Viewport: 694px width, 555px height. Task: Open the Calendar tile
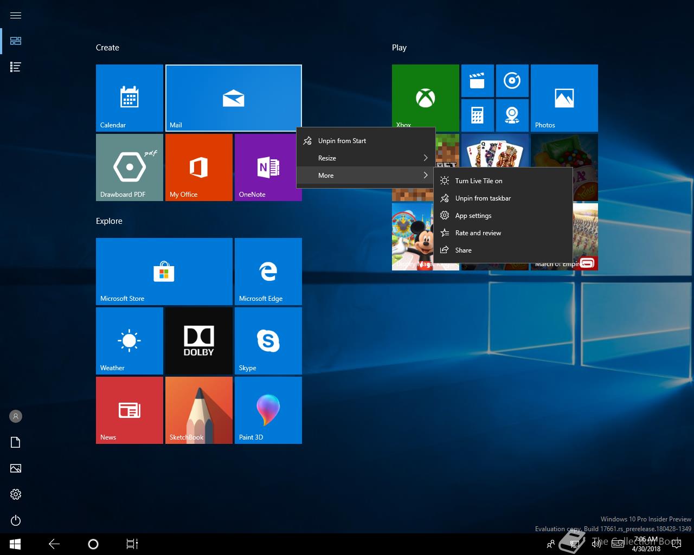coord(130,98)
